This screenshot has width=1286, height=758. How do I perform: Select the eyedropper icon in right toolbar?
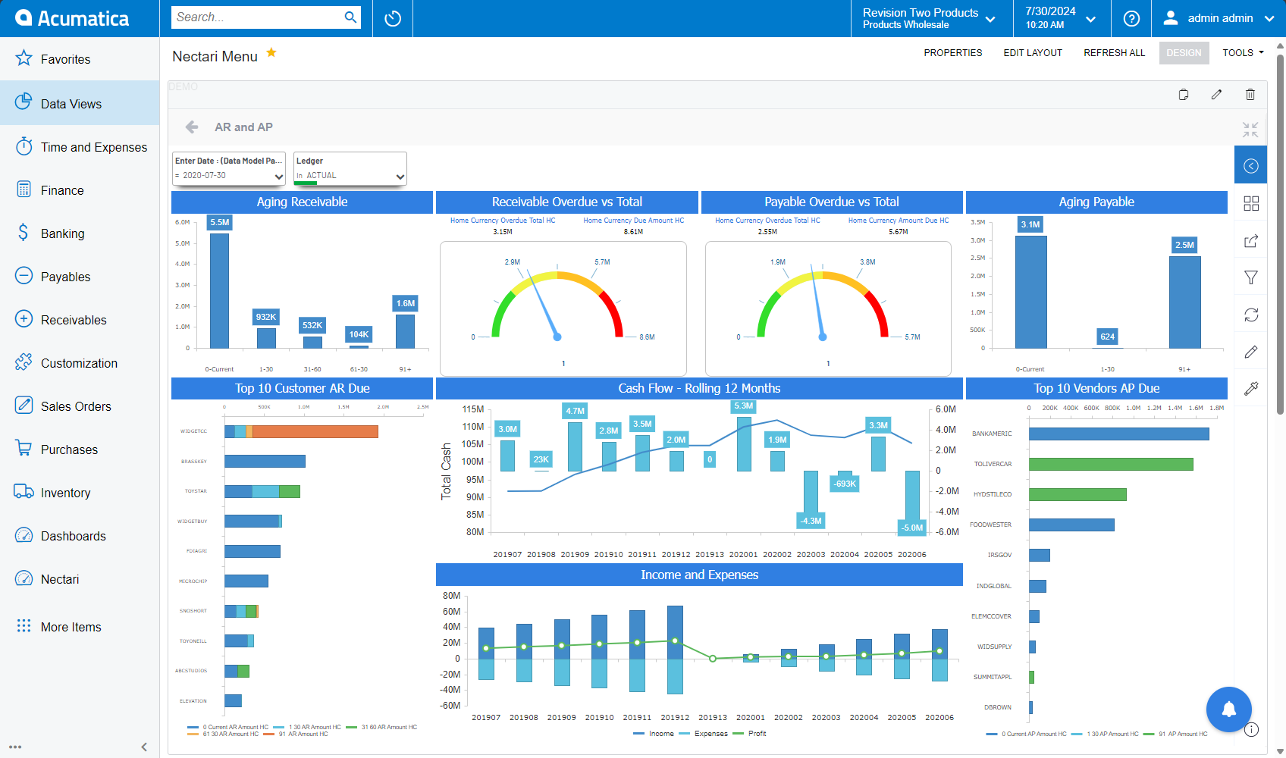[x=1251, y=388]
